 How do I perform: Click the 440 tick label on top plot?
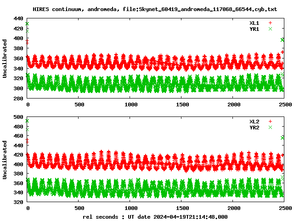[18, 19]
